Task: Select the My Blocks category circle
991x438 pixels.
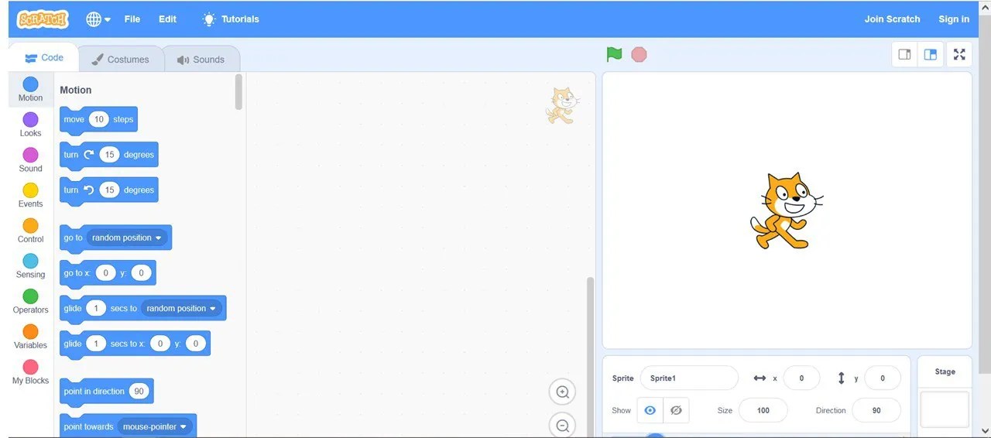Action: pos(30,367)
